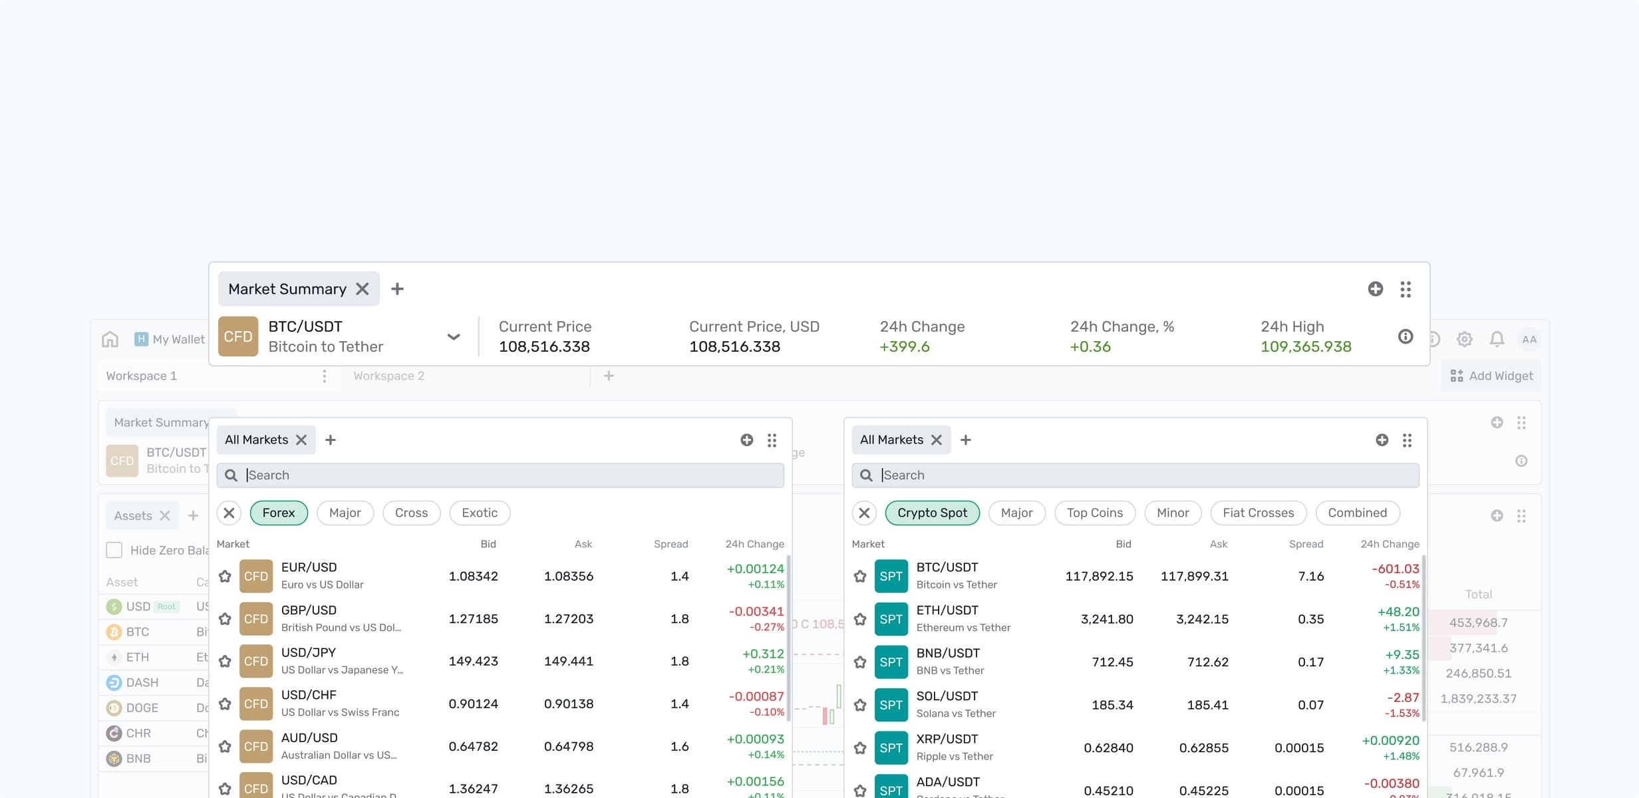Add tab next to Assets tab

pos(194,515)
